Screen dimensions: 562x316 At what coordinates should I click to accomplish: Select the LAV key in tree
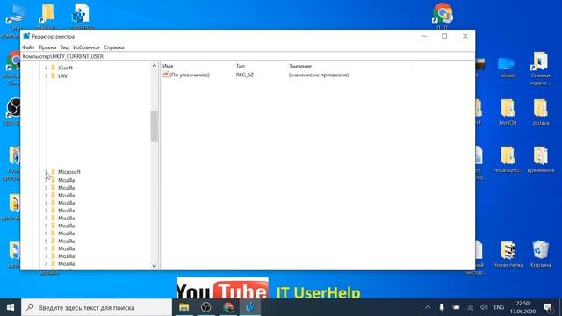click(x=62, y=76)
